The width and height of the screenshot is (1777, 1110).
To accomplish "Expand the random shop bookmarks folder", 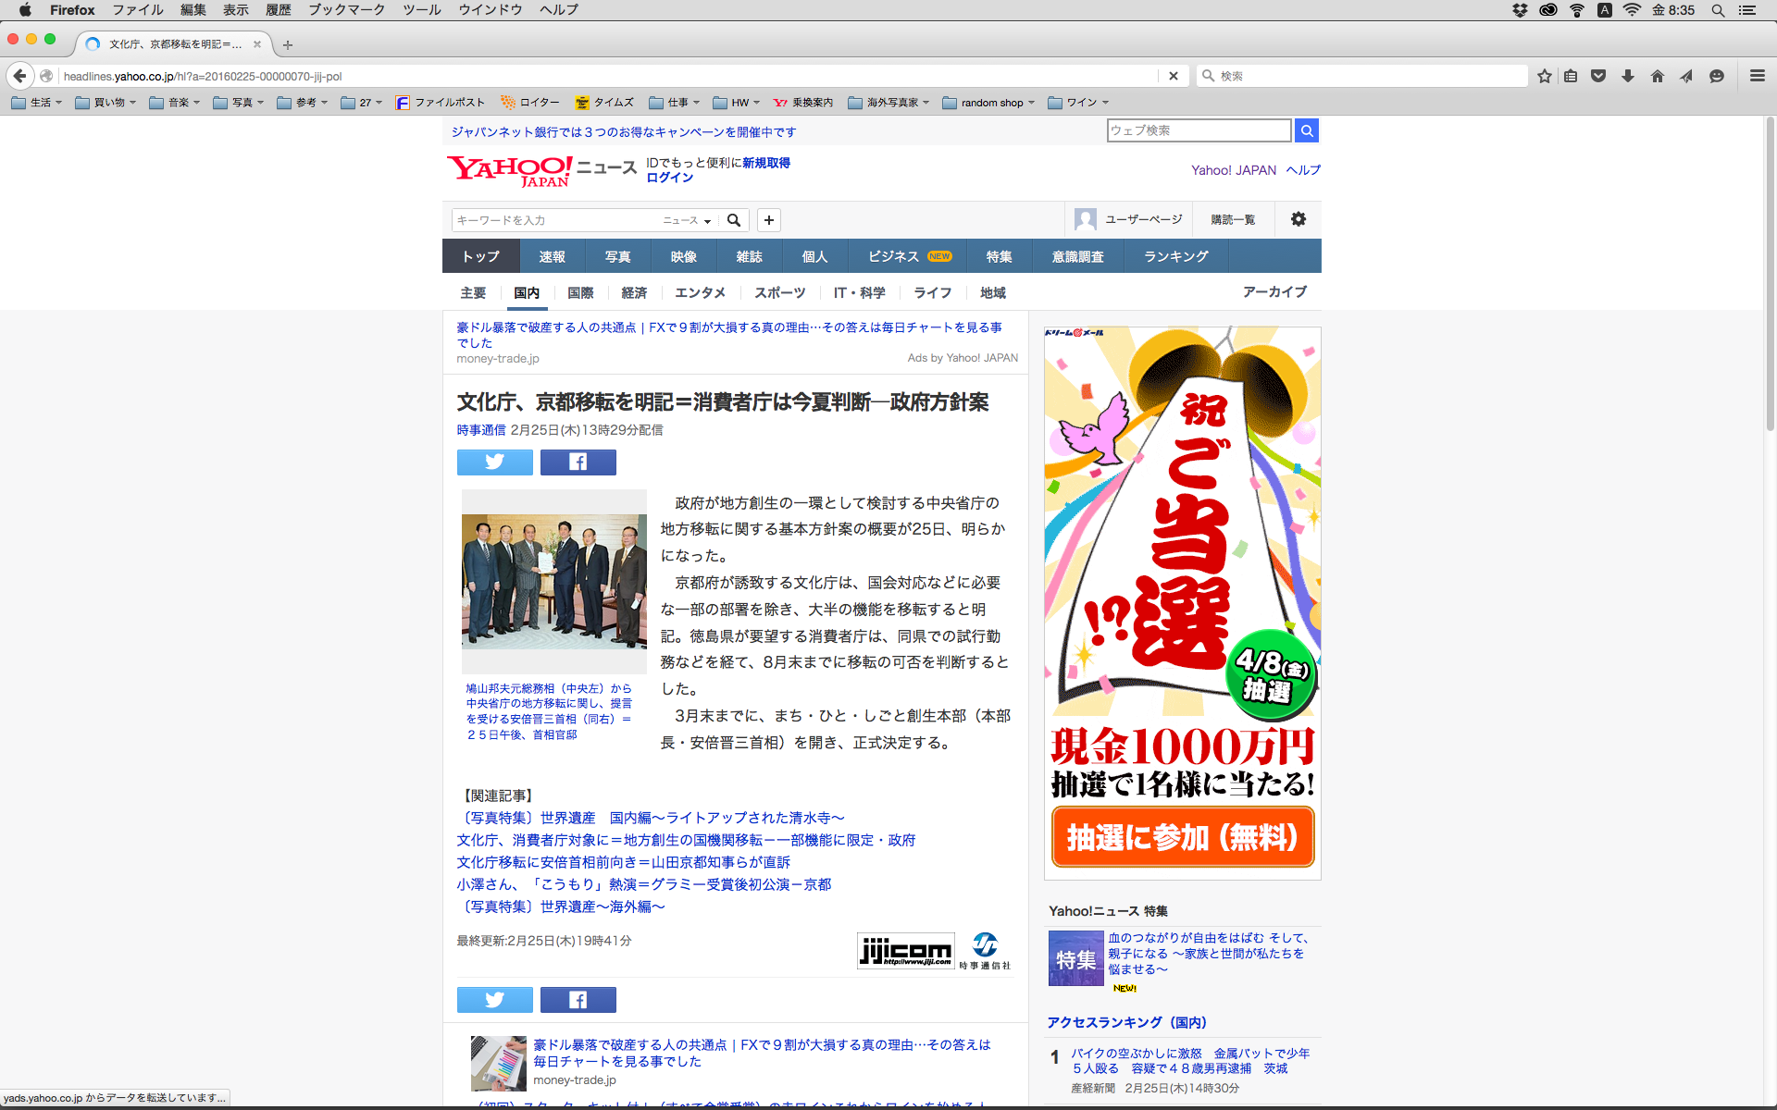I will tap(988, 103).
